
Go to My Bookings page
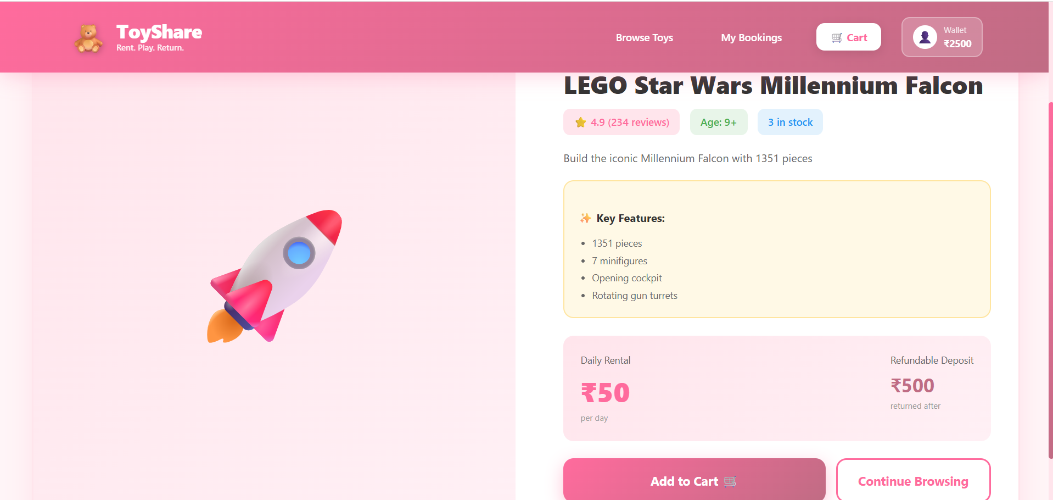751,38
